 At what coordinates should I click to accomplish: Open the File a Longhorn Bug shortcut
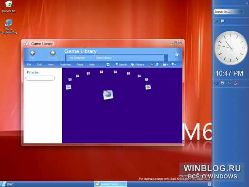tap(9, 27)
